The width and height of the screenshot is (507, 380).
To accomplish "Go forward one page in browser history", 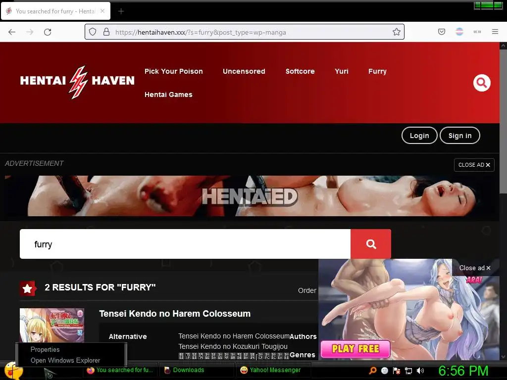I will pos(30,32).
